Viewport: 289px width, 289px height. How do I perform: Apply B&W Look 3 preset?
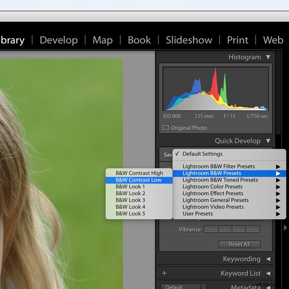(139, 200)
